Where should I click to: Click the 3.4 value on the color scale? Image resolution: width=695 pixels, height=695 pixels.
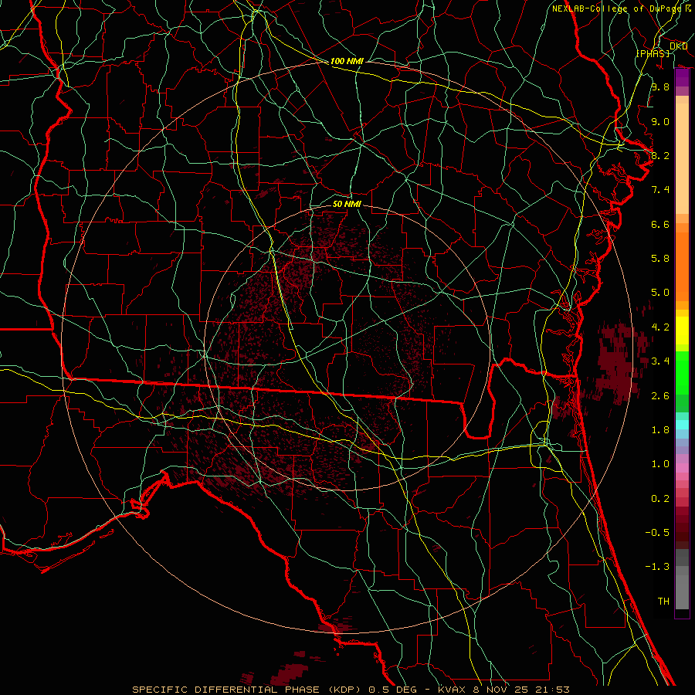click(x=660, y=361)
